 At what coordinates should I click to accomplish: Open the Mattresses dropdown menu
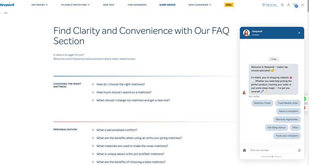(40, 5)
